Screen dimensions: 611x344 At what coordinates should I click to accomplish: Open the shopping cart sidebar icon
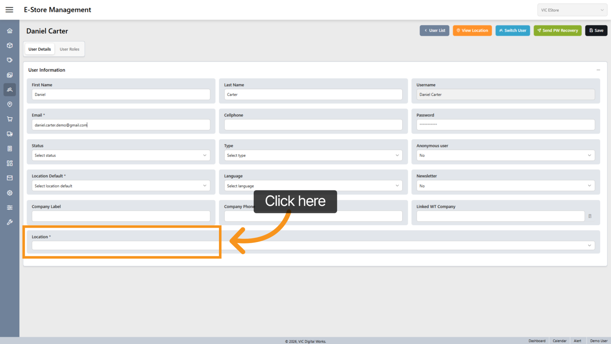coord(10,119)
